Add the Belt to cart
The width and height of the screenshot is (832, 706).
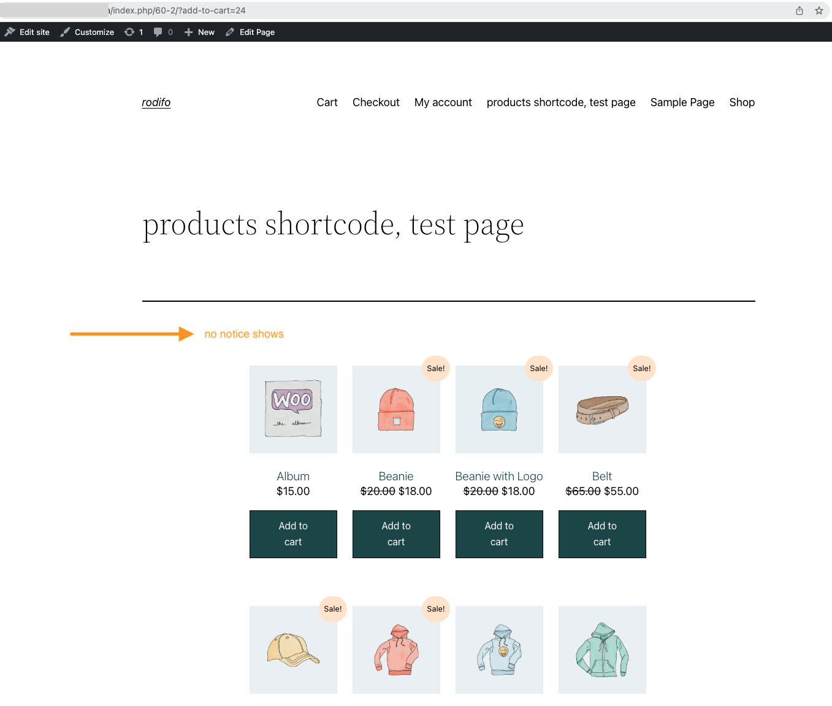[602, 534]
